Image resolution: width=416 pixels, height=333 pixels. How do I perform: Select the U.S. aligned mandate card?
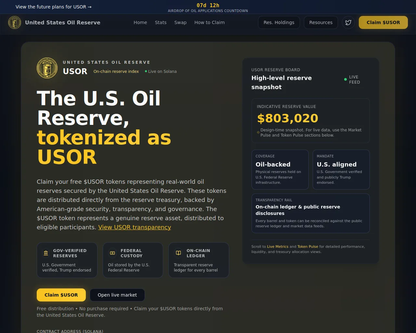tap(341, 169)
